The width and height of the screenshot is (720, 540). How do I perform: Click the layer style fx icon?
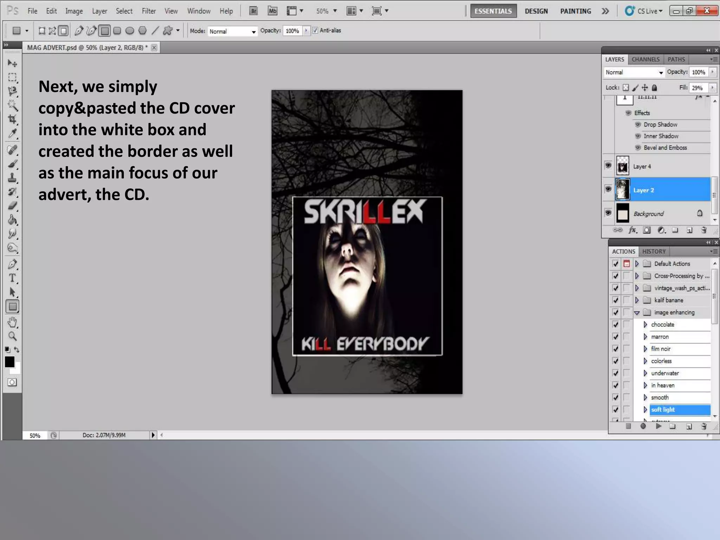(632, 230)
